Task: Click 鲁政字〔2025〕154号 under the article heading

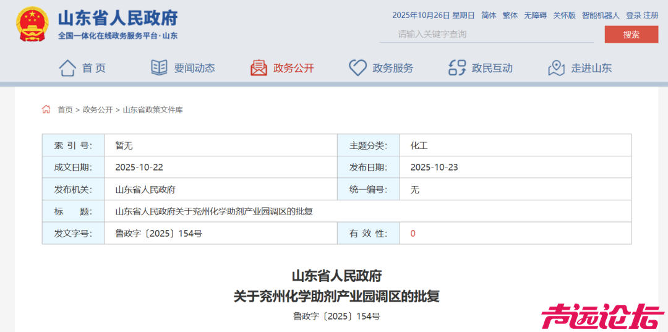Action: coord(336,317)
